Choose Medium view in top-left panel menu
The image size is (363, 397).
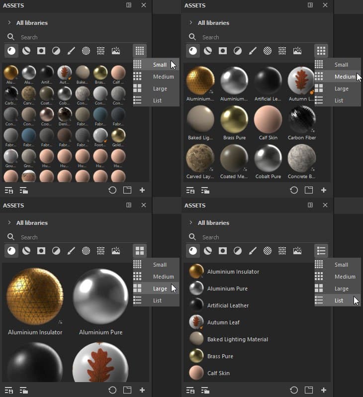pyautogui.click(x=156, y=77)
